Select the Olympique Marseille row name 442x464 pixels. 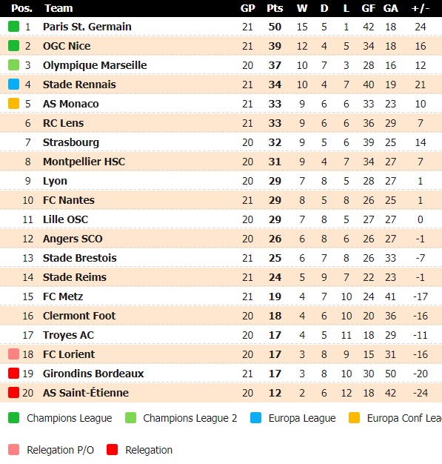(95, 65)
